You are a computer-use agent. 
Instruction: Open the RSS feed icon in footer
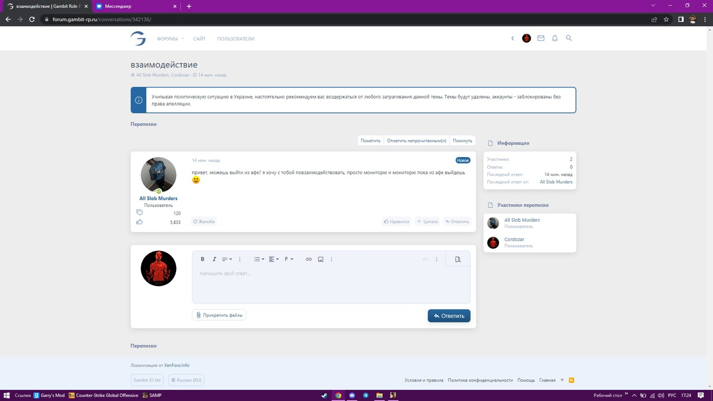tap(572, 380)
